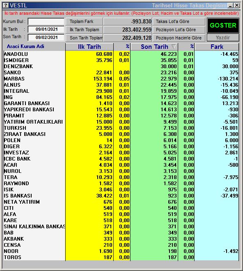Click the Kurum Bul search input field
Image resolution: width=243 pixels, height=271 pixels.
[x=46, y=22]
